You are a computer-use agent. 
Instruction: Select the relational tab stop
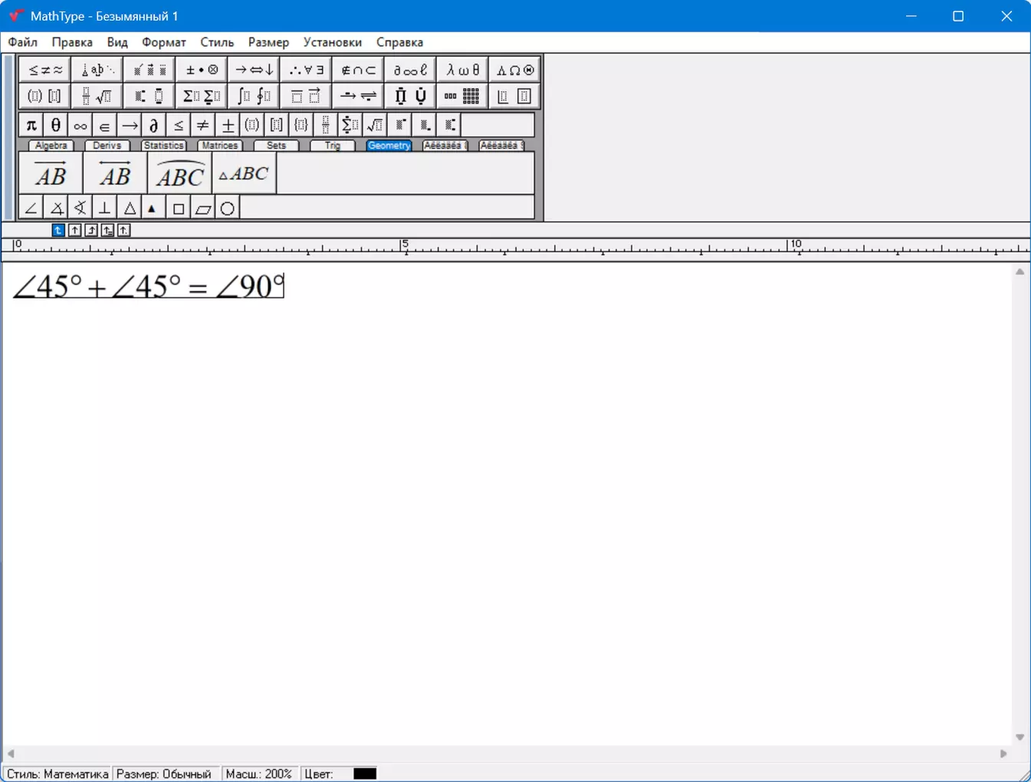(107, 230)
